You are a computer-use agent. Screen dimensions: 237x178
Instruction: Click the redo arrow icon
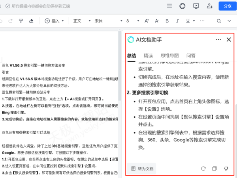tap(10, 21)
